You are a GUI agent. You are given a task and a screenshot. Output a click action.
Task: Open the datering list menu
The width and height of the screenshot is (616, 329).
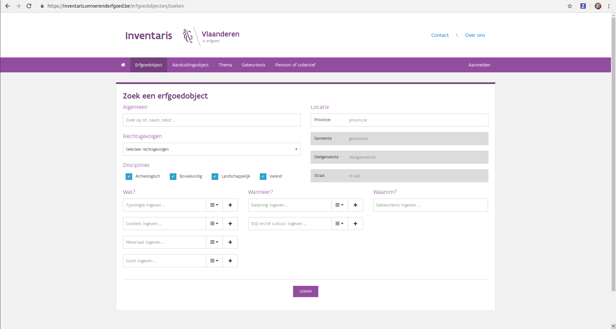point(340,205)
